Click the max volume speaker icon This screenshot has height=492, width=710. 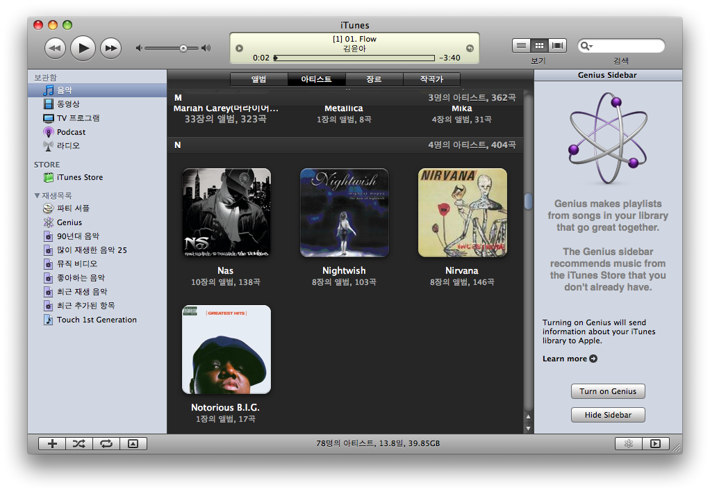(206, 48)
